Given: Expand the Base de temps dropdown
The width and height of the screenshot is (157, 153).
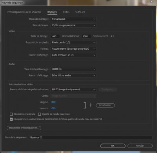Looking at the screenshot, I should click(x=73, y=25).
